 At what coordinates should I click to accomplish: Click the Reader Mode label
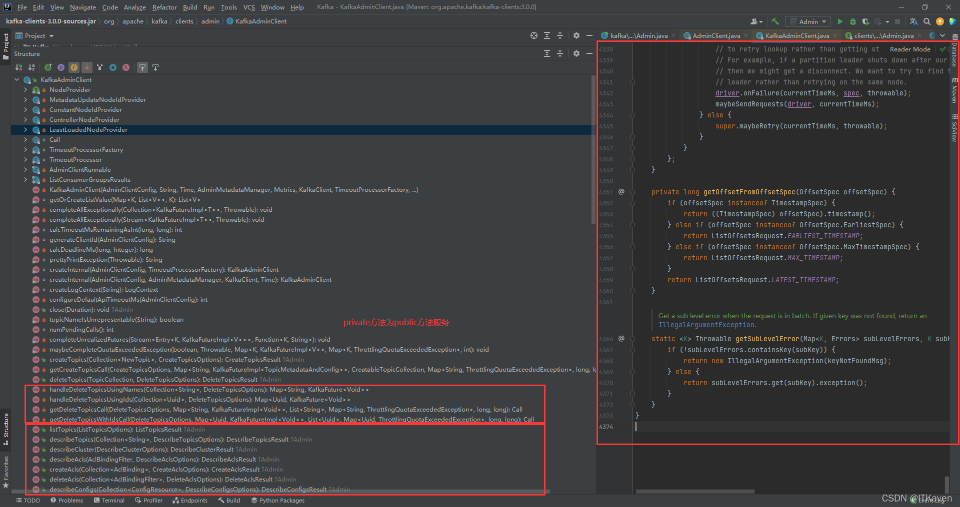(x=910, y=49)
